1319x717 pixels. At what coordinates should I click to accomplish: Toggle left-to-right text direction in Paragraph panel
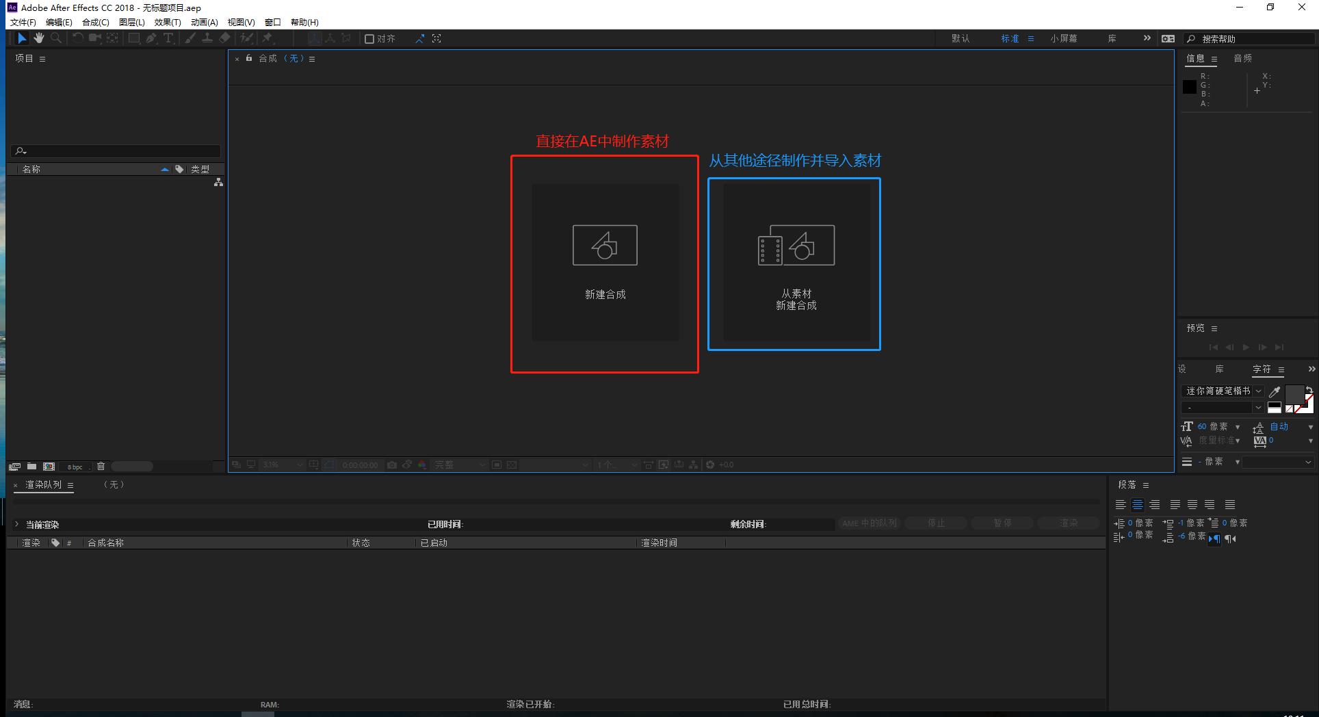pyautogui.click(x=1214, y=539)
